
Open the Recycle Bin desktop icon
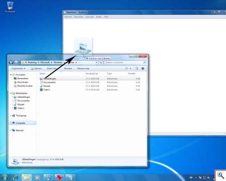pyautogui.click(x=10, y=7)
